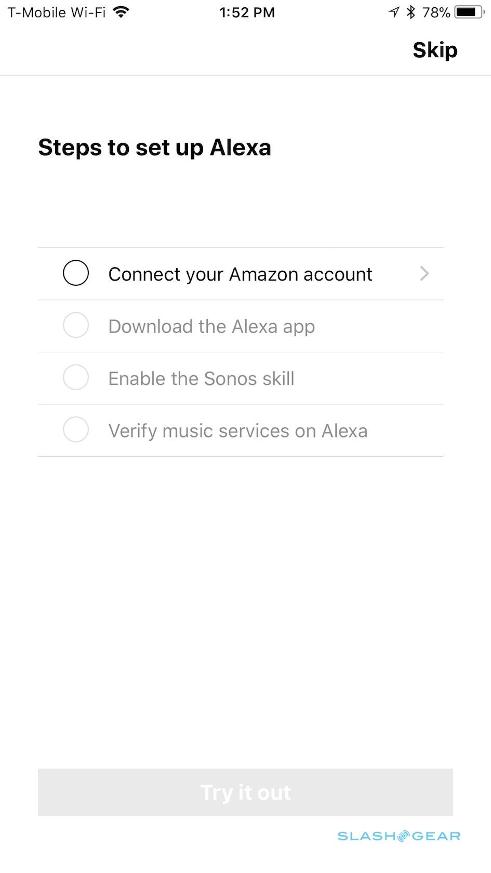The height and width of the screenshot is (873, 491).
Task: Tap the Steps to set up Alexa heading
Action: coord(154,148)
